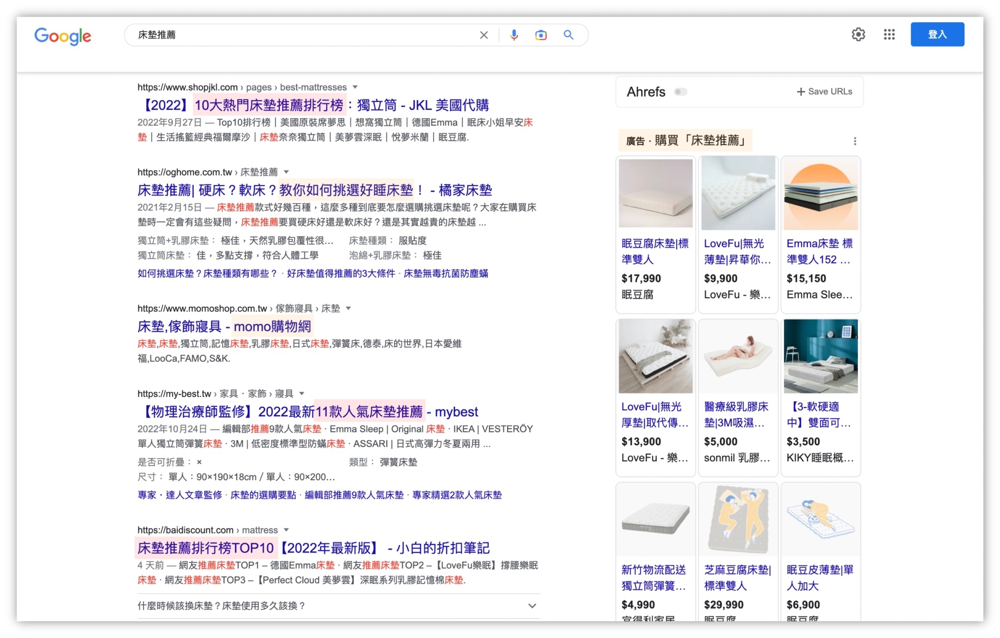Expand the shopjkl.com result URL dropdown
The height and width of the screenshot is (638, 1000).
[x=356, y=87]
